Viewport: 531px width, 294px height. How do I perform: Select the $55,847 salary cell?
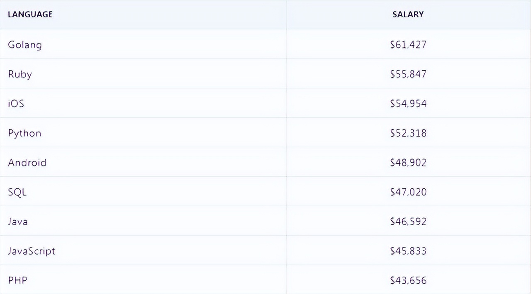(408, 74)
